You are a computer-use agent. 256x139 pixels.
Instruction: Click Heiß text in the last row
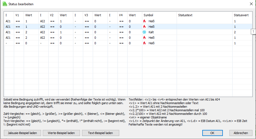151,43
